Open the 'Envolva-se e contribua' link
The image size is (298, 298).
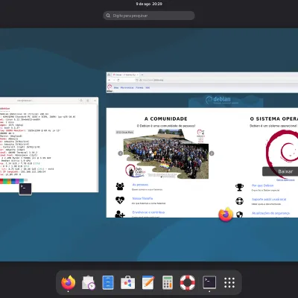[x=148, y=212]
